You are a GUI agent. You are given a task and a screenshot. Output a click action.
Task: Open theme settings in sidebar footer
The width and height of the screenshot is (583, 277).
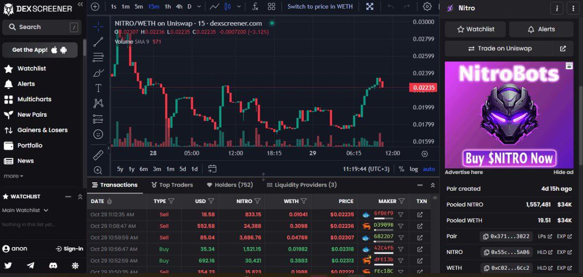(x=75, y=265)
